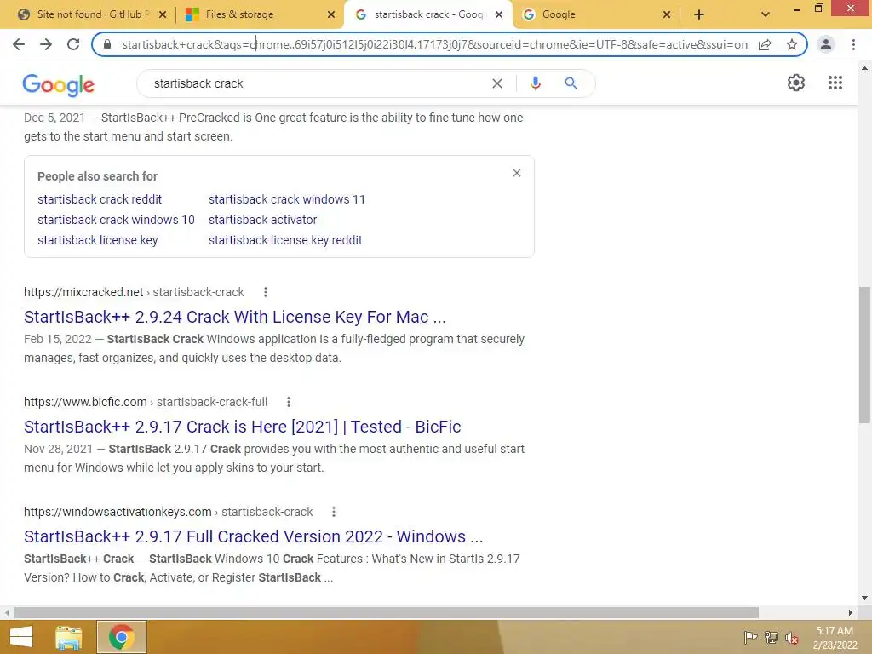Screen dimensions: 872x654
Task: Click the mixcracked.net URL breadcrumb
Action: tap(134, 292)
